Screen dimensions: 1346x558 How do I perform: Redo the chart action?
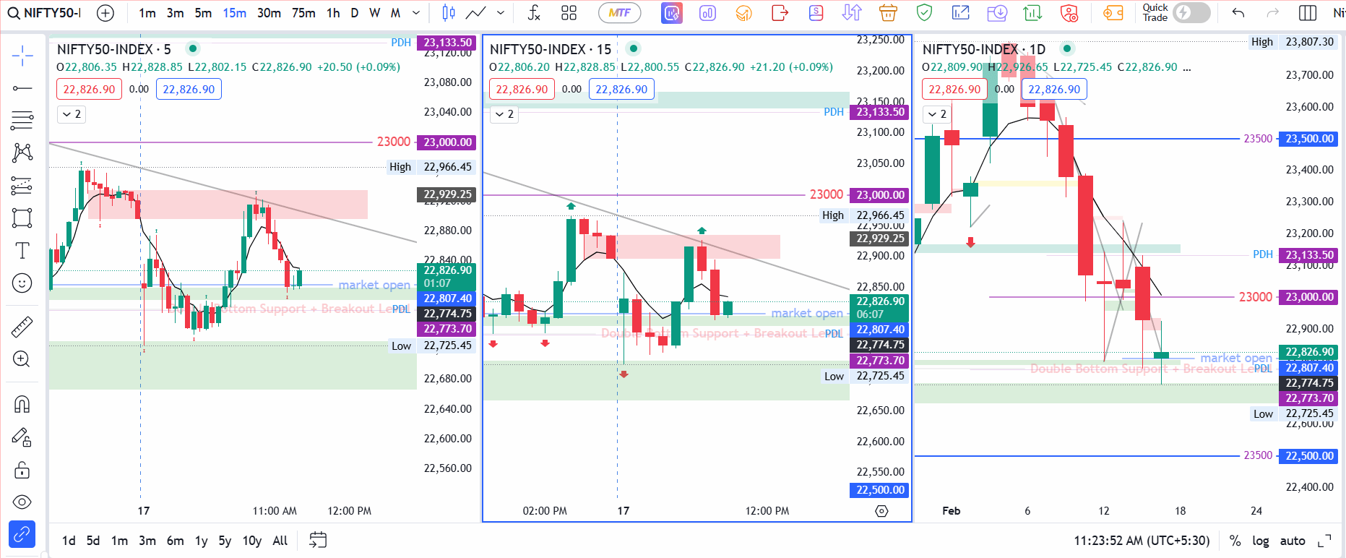coord(1273,13)
